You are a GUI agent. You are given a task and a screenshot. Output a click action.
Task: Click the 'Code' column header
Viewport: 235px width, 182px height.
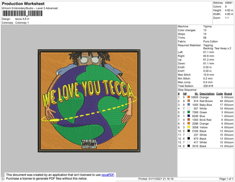coord(220,94)
